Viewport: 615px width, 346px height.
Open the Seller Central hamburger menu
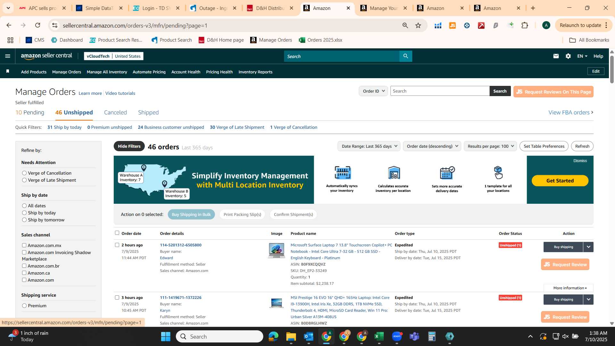pyautogui.click(x=8, y=56)
